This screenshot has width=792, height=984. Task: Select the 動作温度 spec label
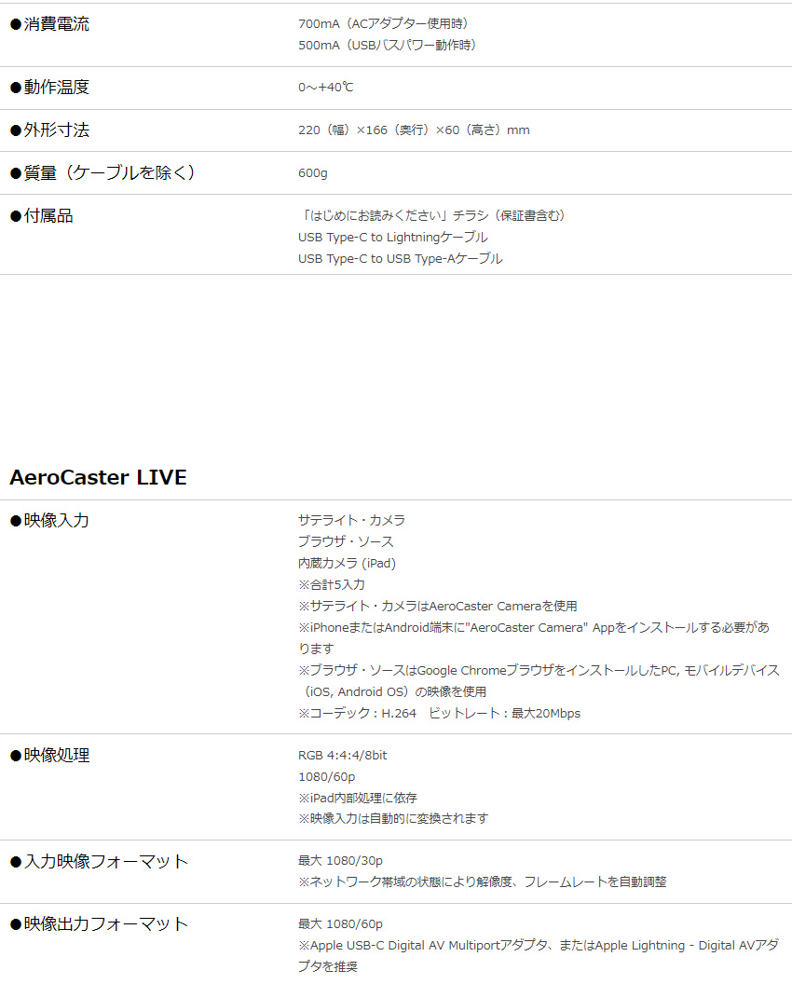[49, 88]
